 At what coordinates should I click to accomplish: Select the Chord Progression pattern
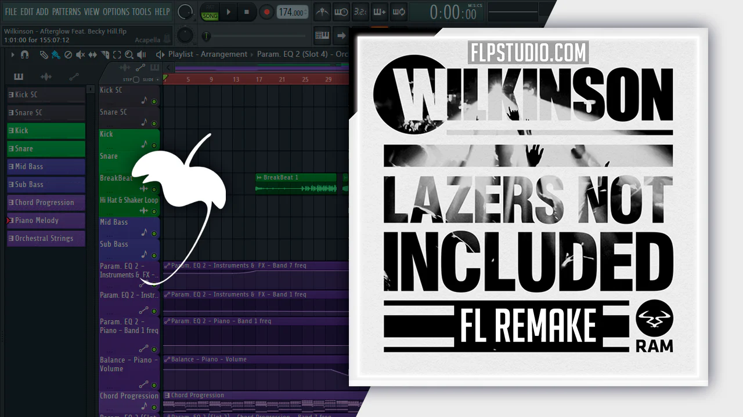46,202
